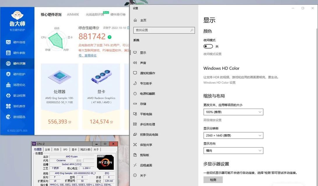Open 显示方向 横向 dropdown

[x=233, y=151]
